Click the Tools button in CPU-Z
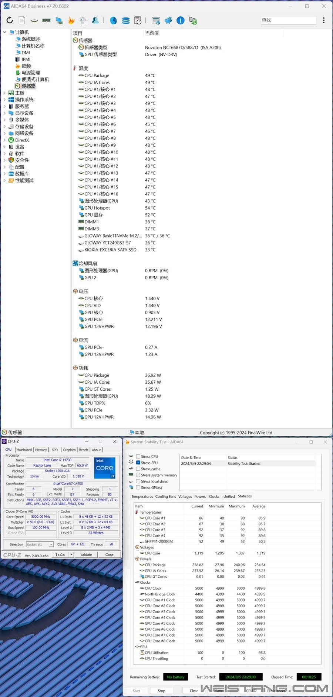This screenshot has height=697, width=333. click(60, 554)
